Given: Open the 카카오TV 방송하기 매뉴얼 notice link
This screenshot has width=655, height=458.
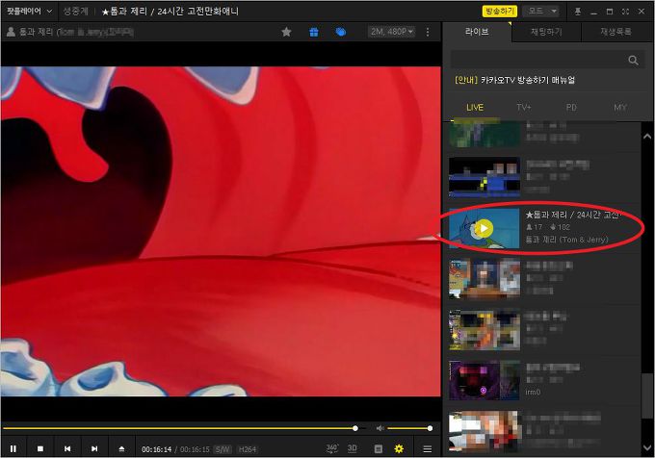Looking at the screenshot, I should (514, 80).
